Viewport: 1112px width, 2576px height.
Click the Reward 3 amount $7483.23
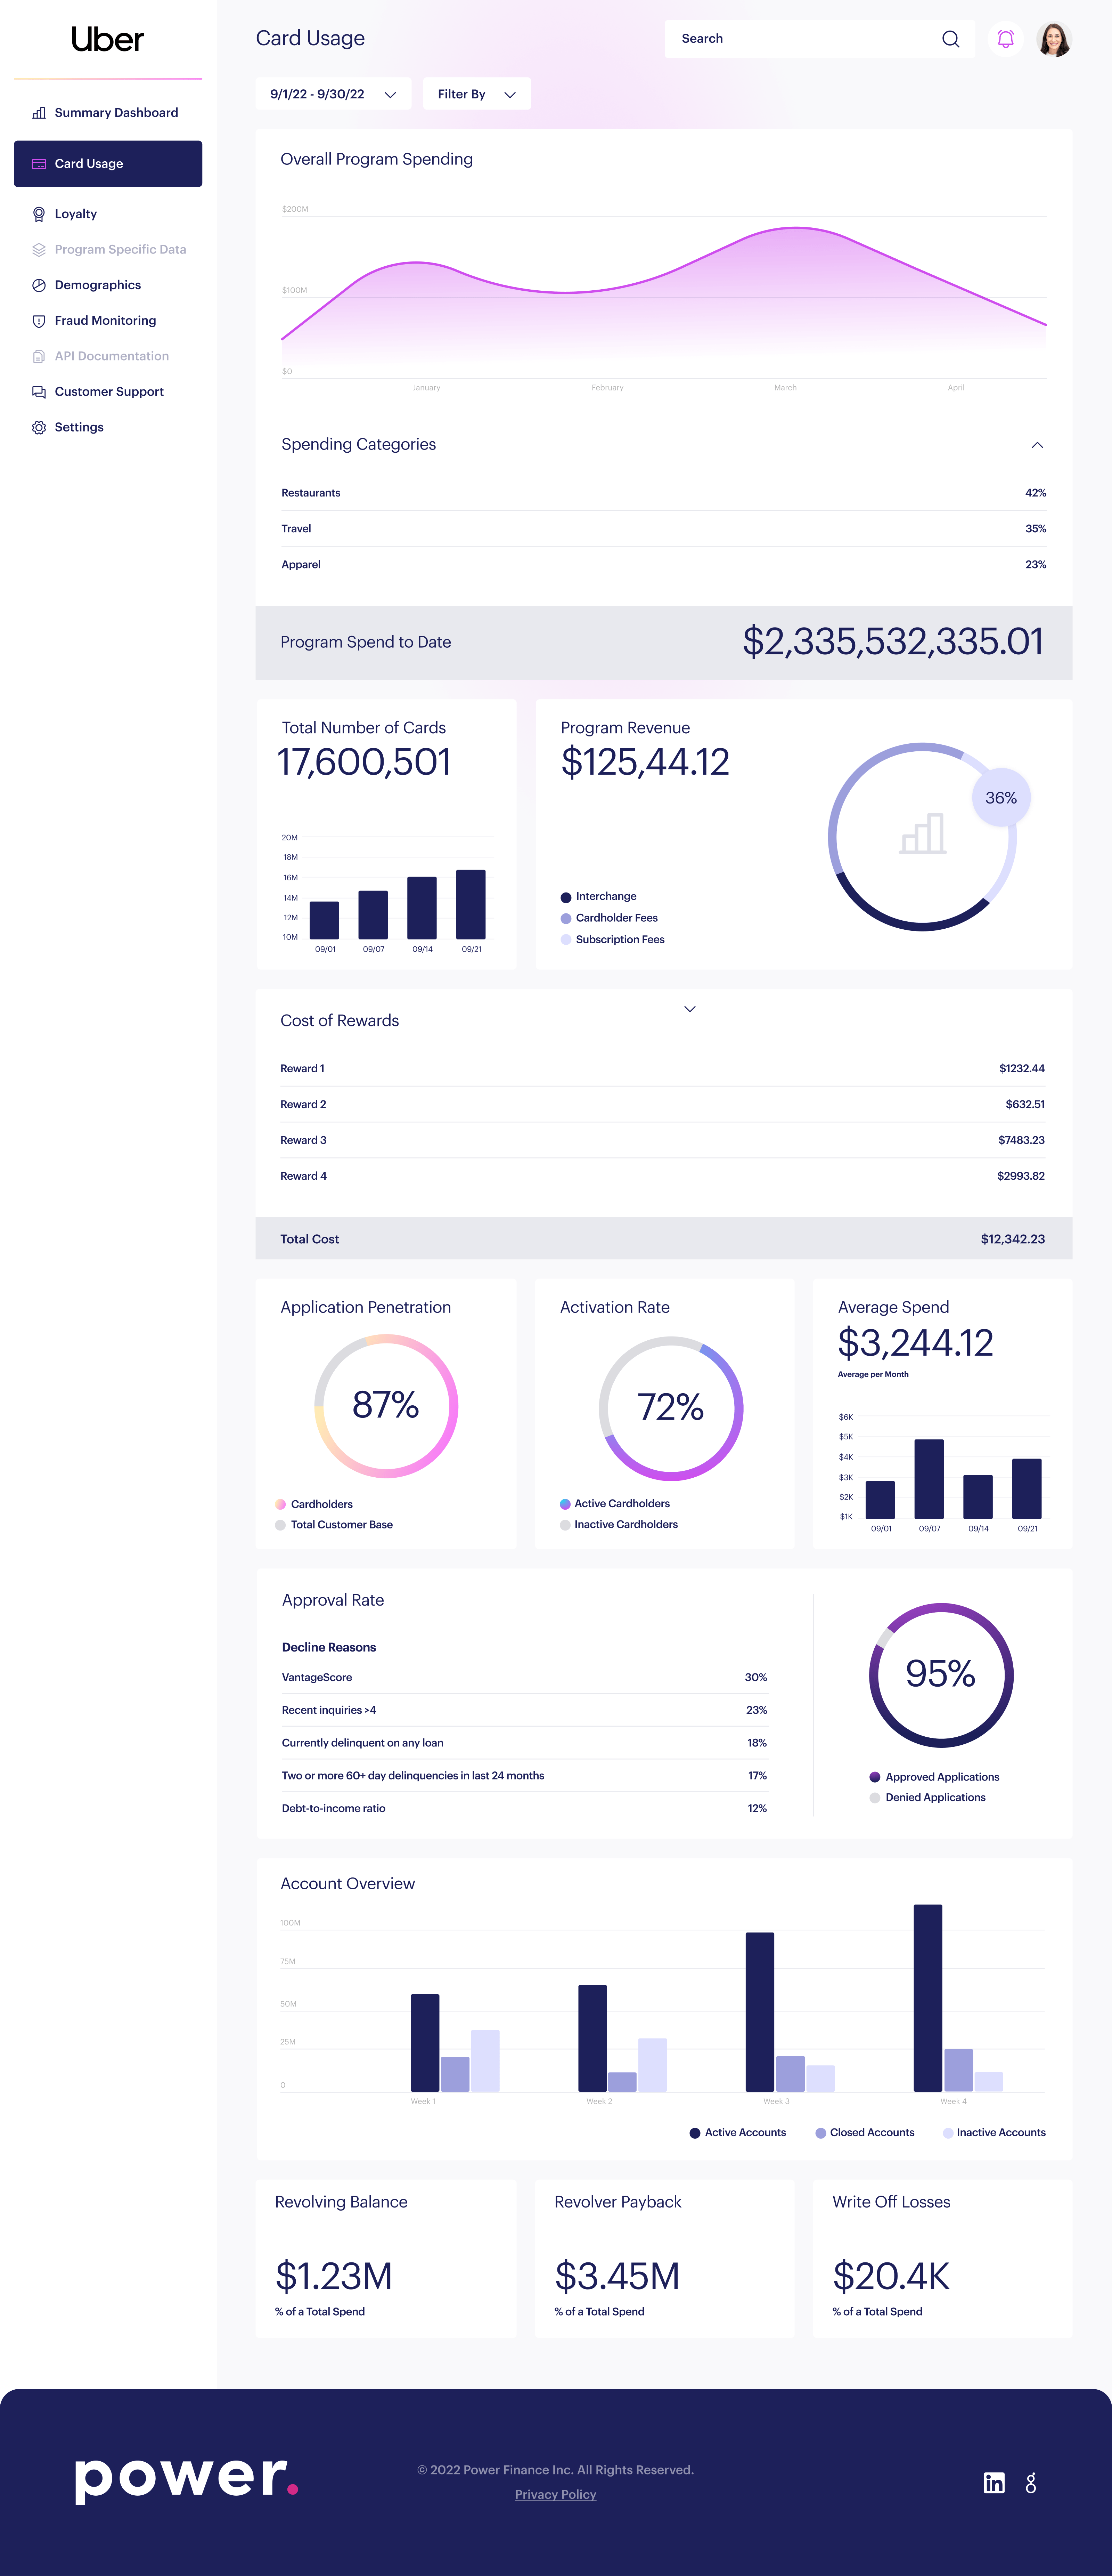pyautogui.click(x=1021, y=1140)
